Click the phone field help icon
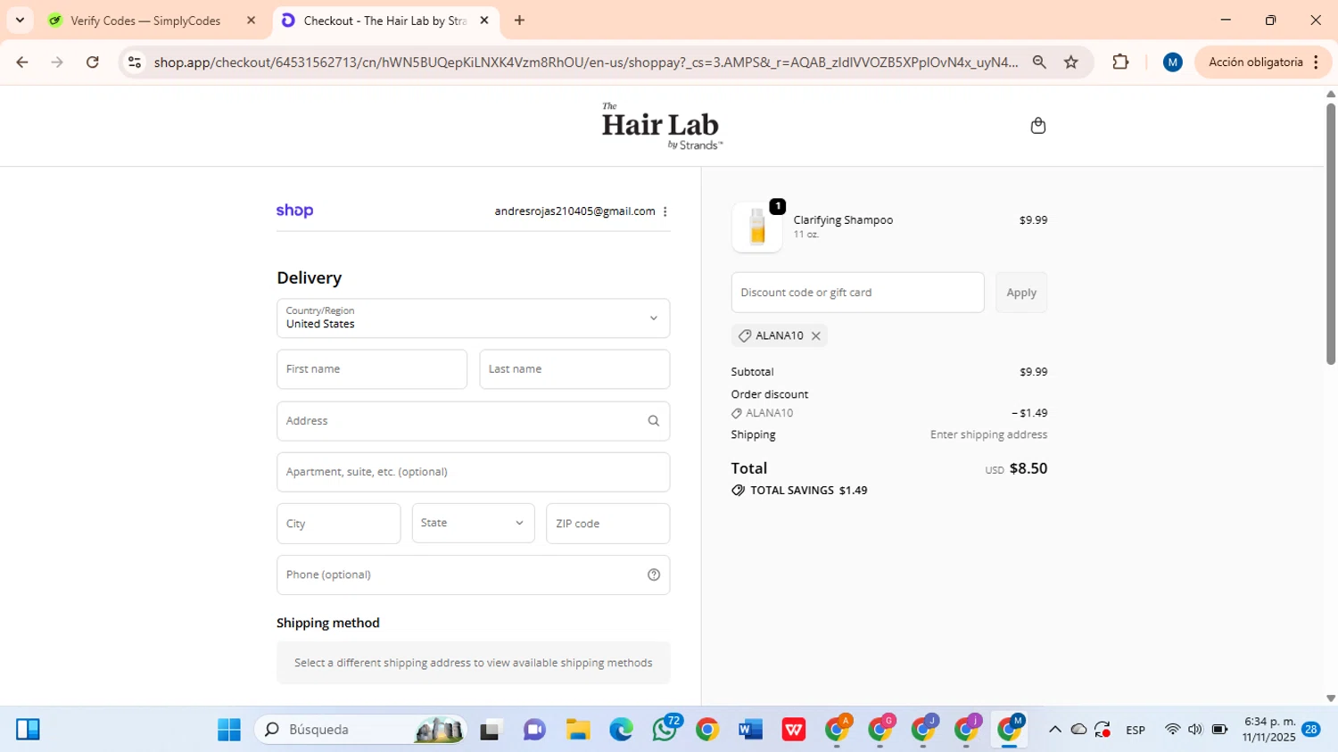The height and width of the screenshot is (752, 1338). (654, 574)
